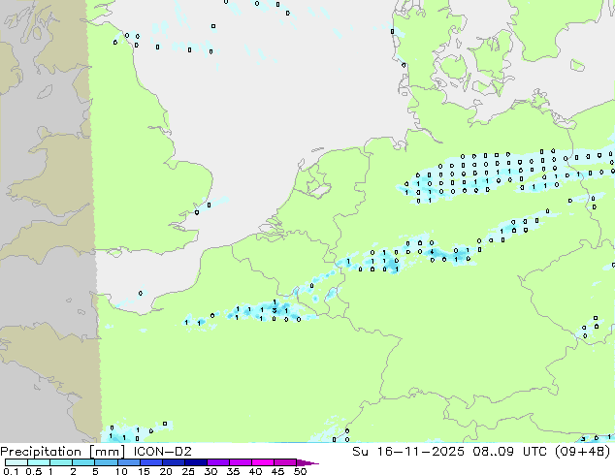This screenshot has width=615, height=475.
Task: Click the '50' legend scale label
Action: click(300, 471)
